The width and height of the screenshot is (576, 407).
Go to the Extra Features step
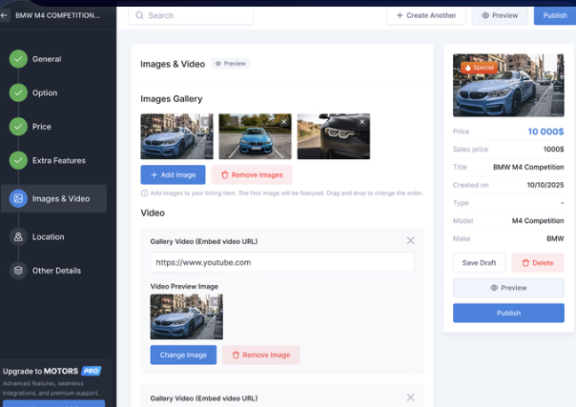[x=59, y=160]
